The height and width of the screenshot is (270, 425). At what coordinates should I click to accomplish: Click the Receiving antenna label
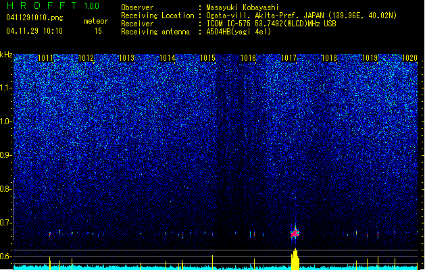click(155, 32)
